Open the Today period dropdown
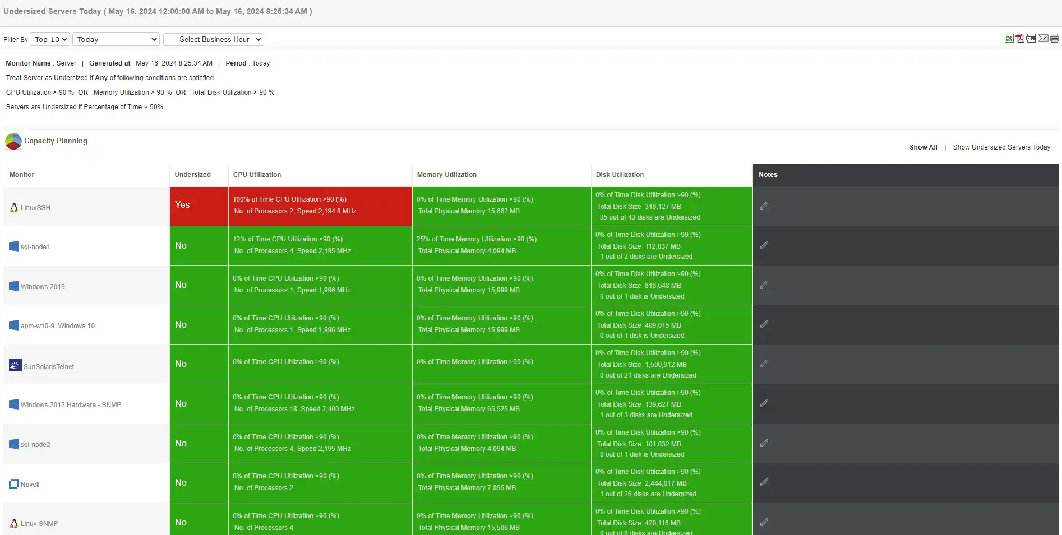The width and height of the screenshot is (1062, 535). pos(116,39)
